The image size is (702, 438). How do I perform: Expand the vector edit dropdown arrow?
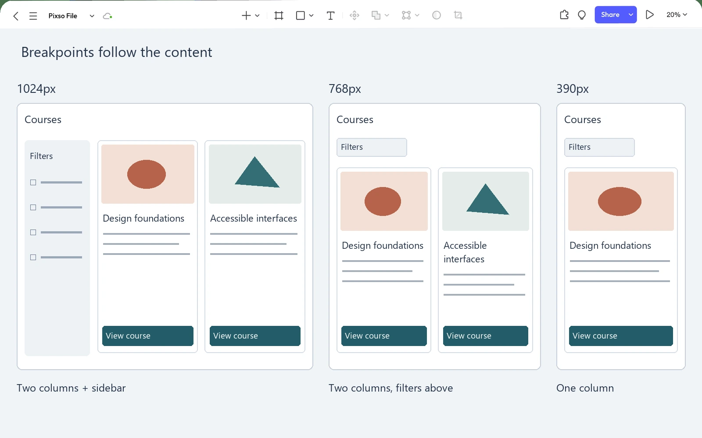point(417,16)
